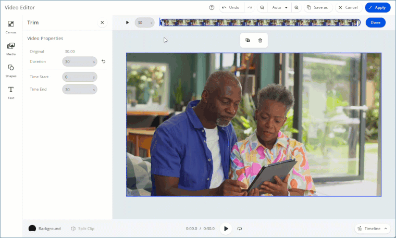
Task: Close the Trim panel
Action: pos(102,22)
